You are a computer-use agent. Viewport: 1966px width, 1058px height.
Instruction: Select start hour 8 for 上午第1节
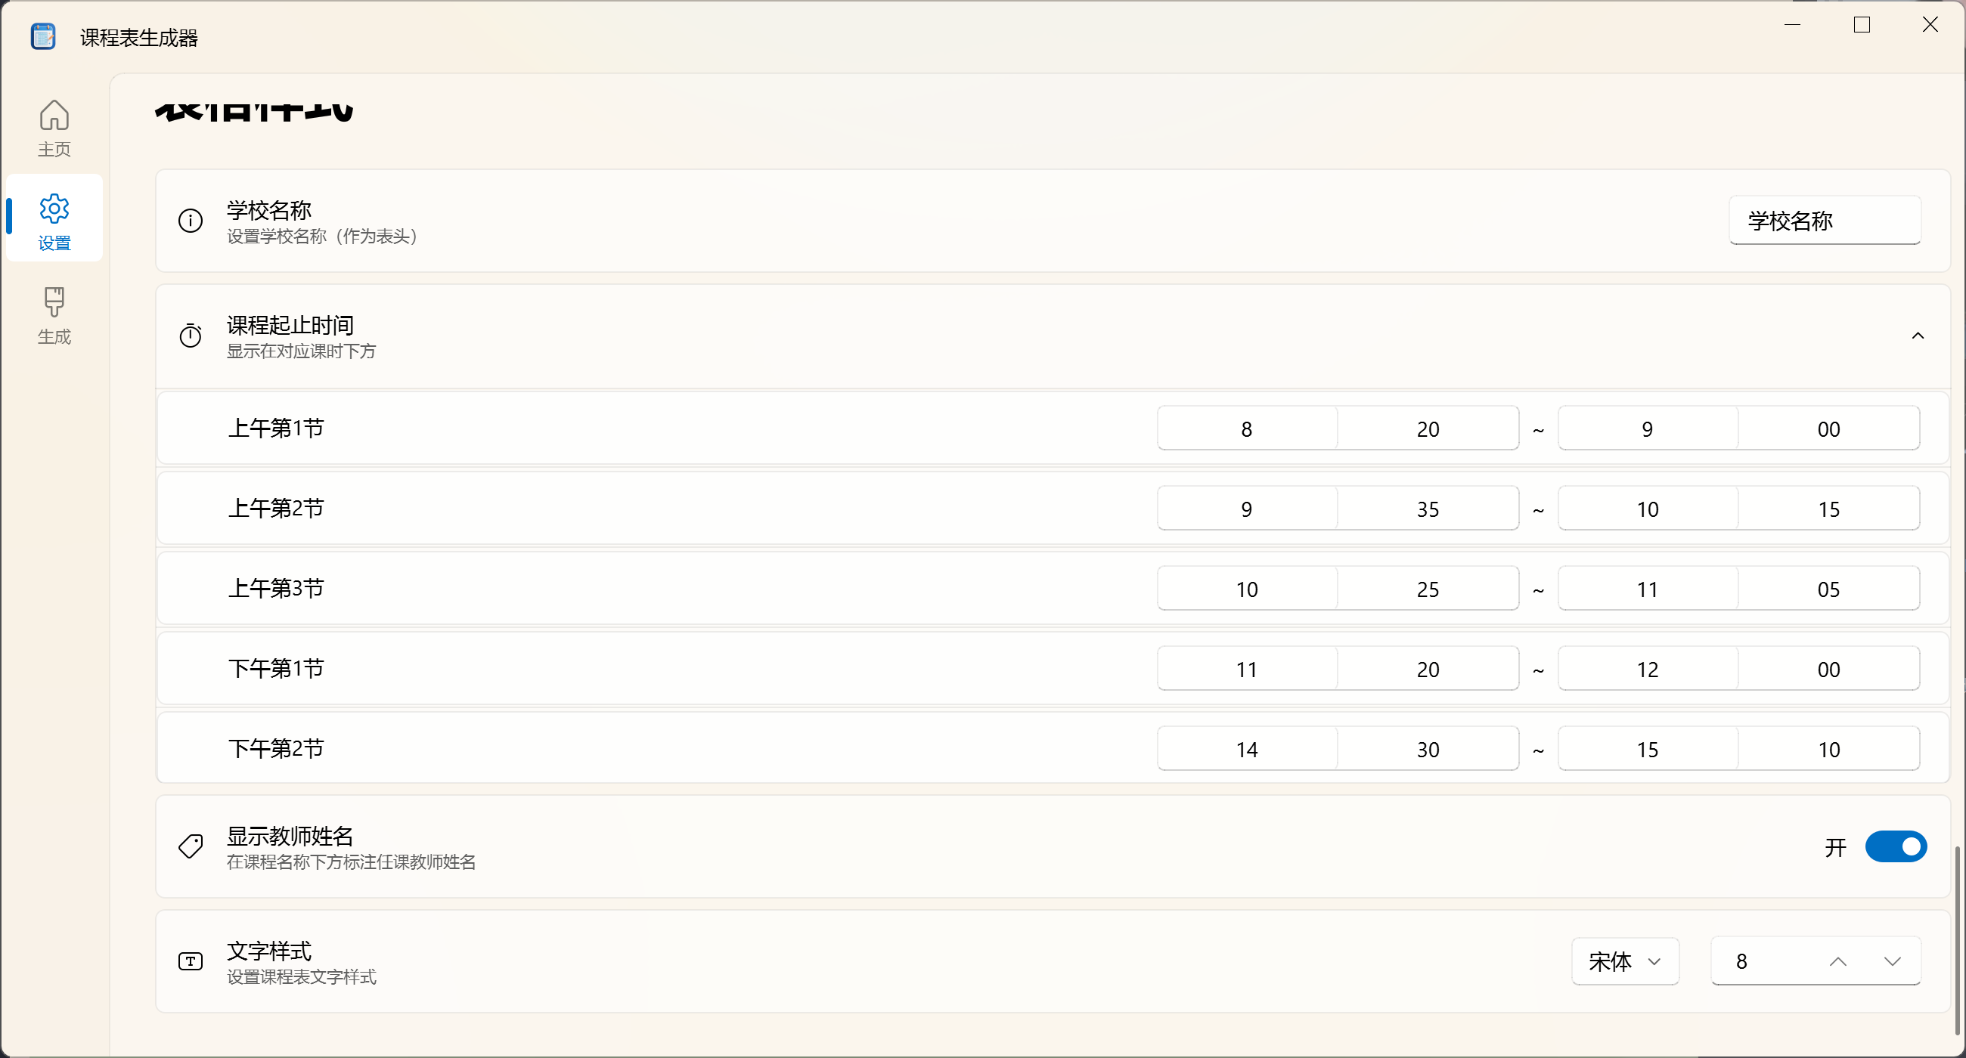tap(1246, 428)
